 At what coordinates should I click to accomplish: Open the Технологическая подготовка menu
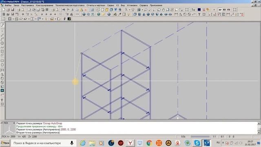70,5
